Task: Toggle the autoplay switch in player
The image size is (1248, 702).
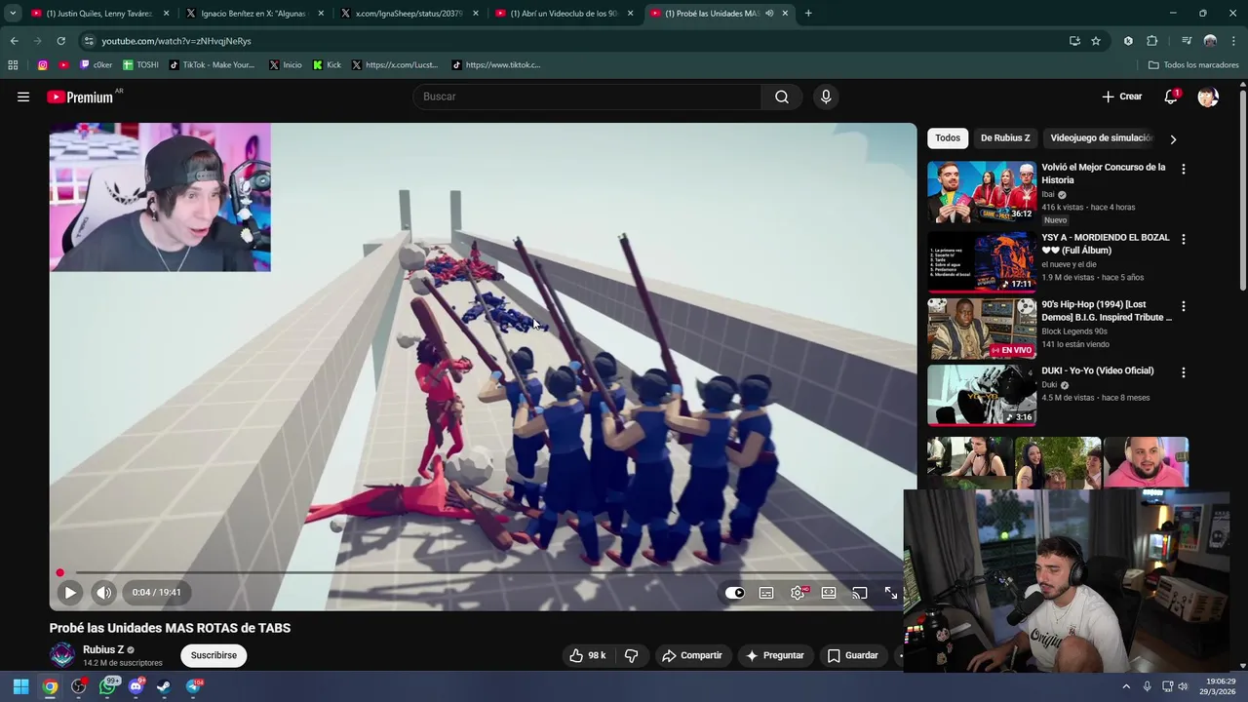Action: click(735, 593)
